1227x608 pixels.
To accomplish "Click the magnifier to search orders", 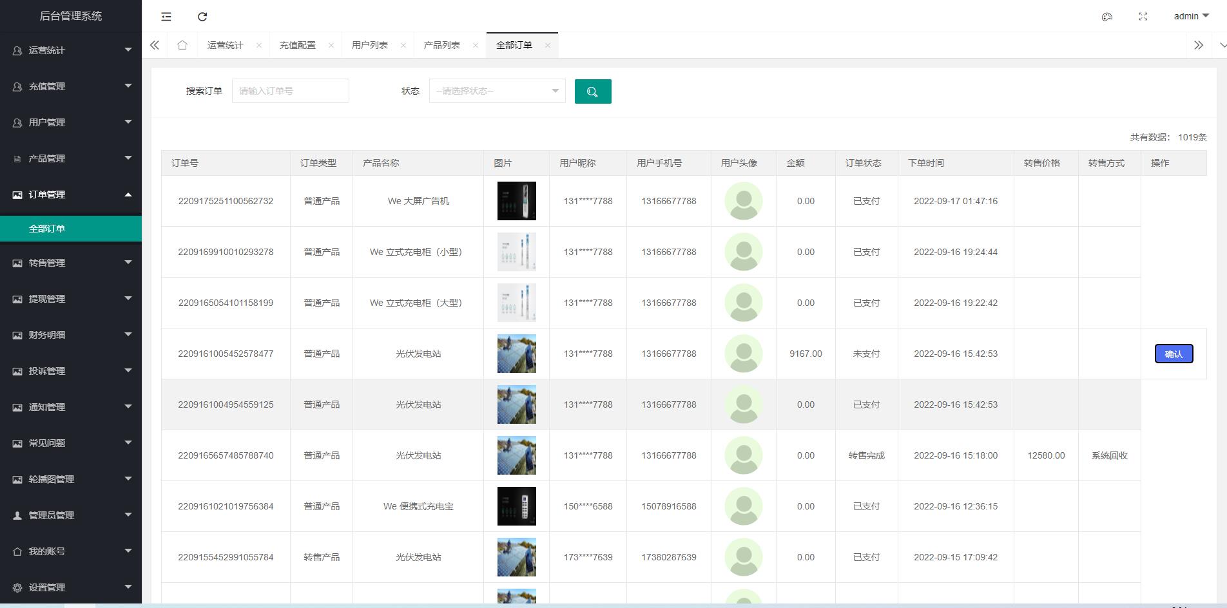I will point(592,91).
